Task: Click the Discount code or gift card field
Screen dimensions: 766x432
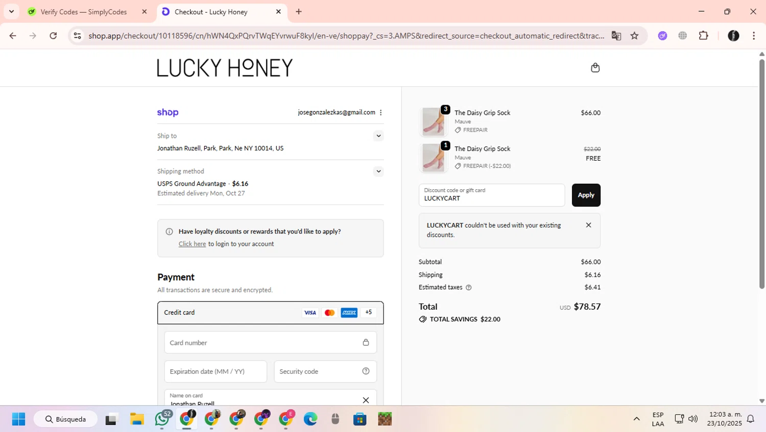Action: [x=492, y=195]
